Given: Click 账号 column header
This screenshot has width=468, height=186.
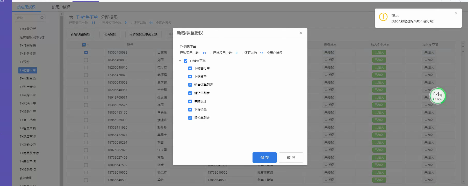Looking at the screenshot, I should pos(130,45).
